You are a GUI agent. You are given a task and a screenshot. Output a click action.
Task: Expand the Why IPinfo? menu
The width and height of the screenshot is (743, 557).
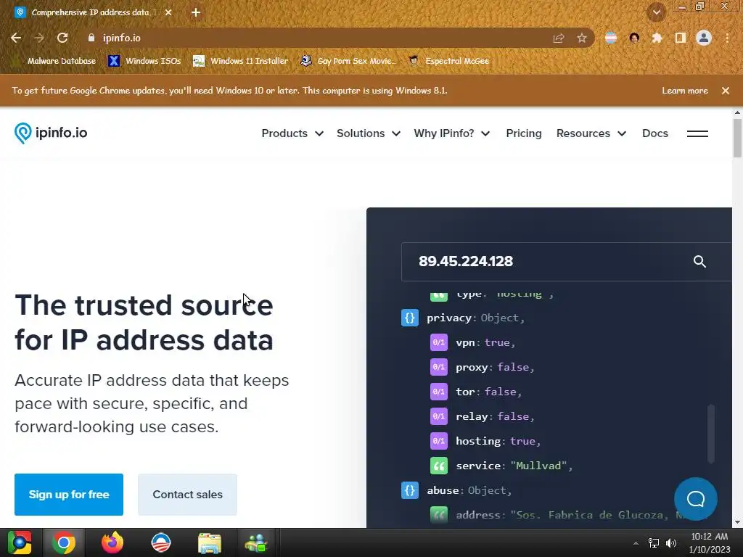451,133
